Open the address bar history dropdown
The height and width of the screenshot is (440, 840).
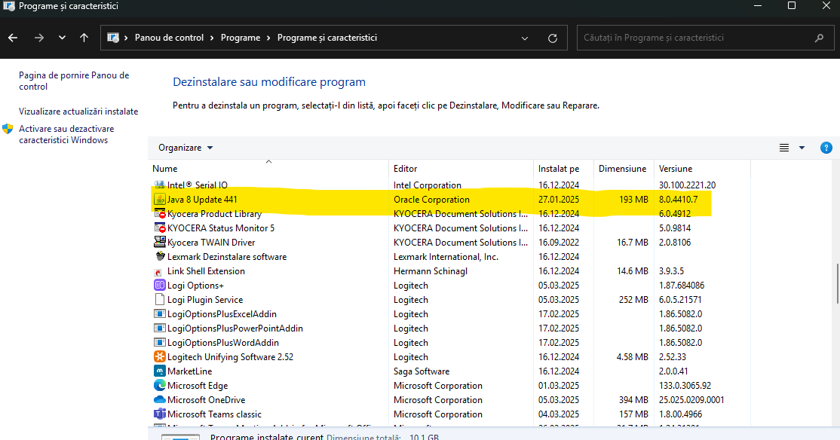click(525, 38)
